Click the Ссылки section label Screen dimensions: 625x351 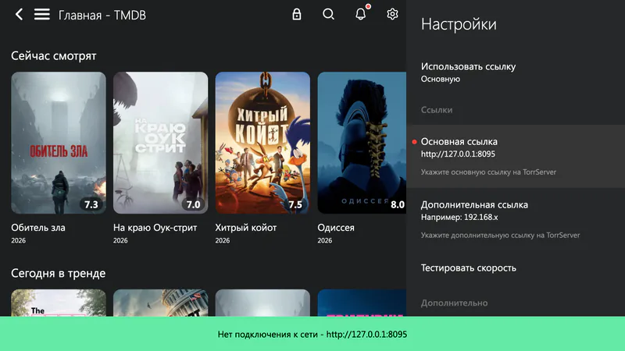tap(437, 110)
